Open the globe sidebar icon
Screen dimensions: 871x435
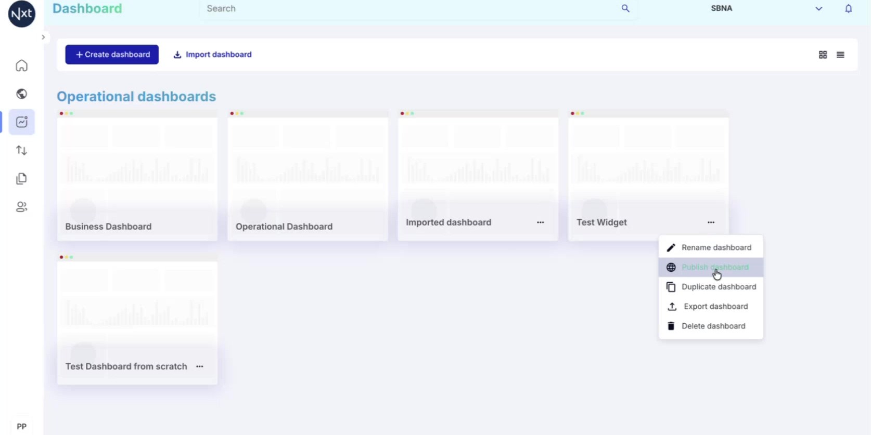pyautogui.click(x=21, y=94)
